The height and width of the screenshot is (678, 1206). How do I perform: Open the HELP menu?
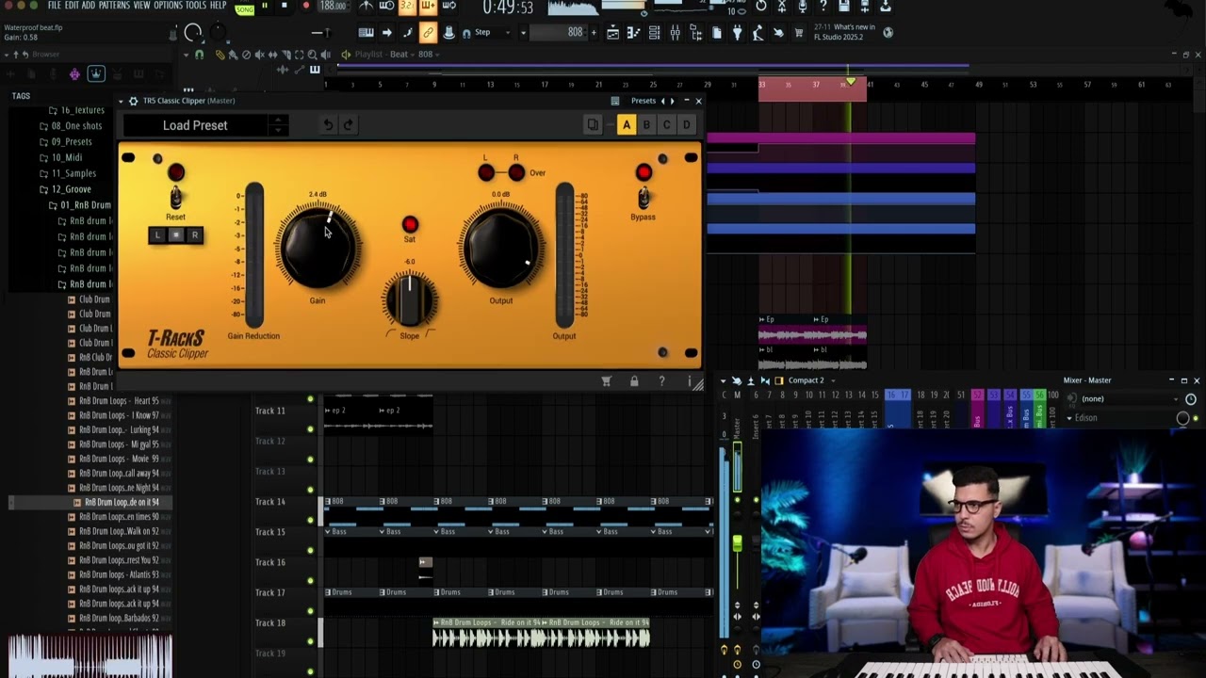click(x=218, y=6)
